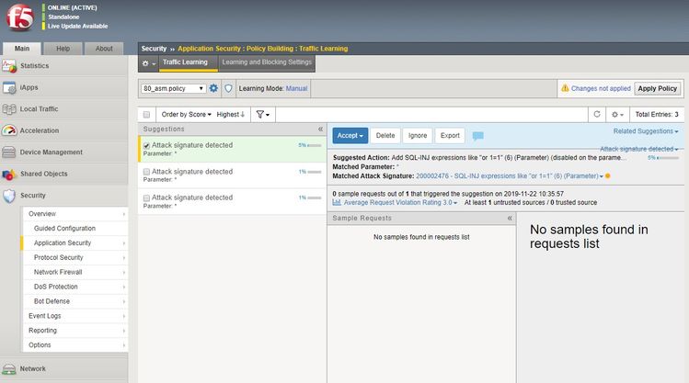
Task: Select the Traffic Learning tab
Action: (x=188, y=62)
